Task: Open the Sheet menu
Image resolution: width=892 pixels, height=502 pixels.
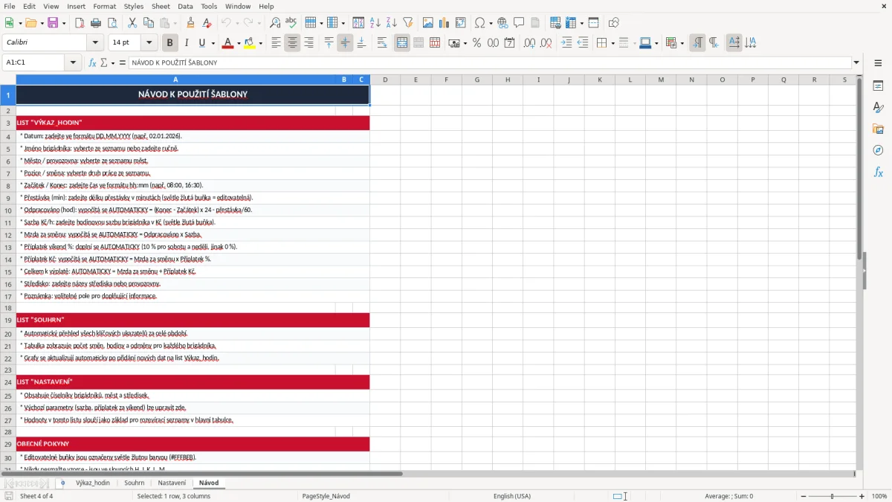Action: 161,6
